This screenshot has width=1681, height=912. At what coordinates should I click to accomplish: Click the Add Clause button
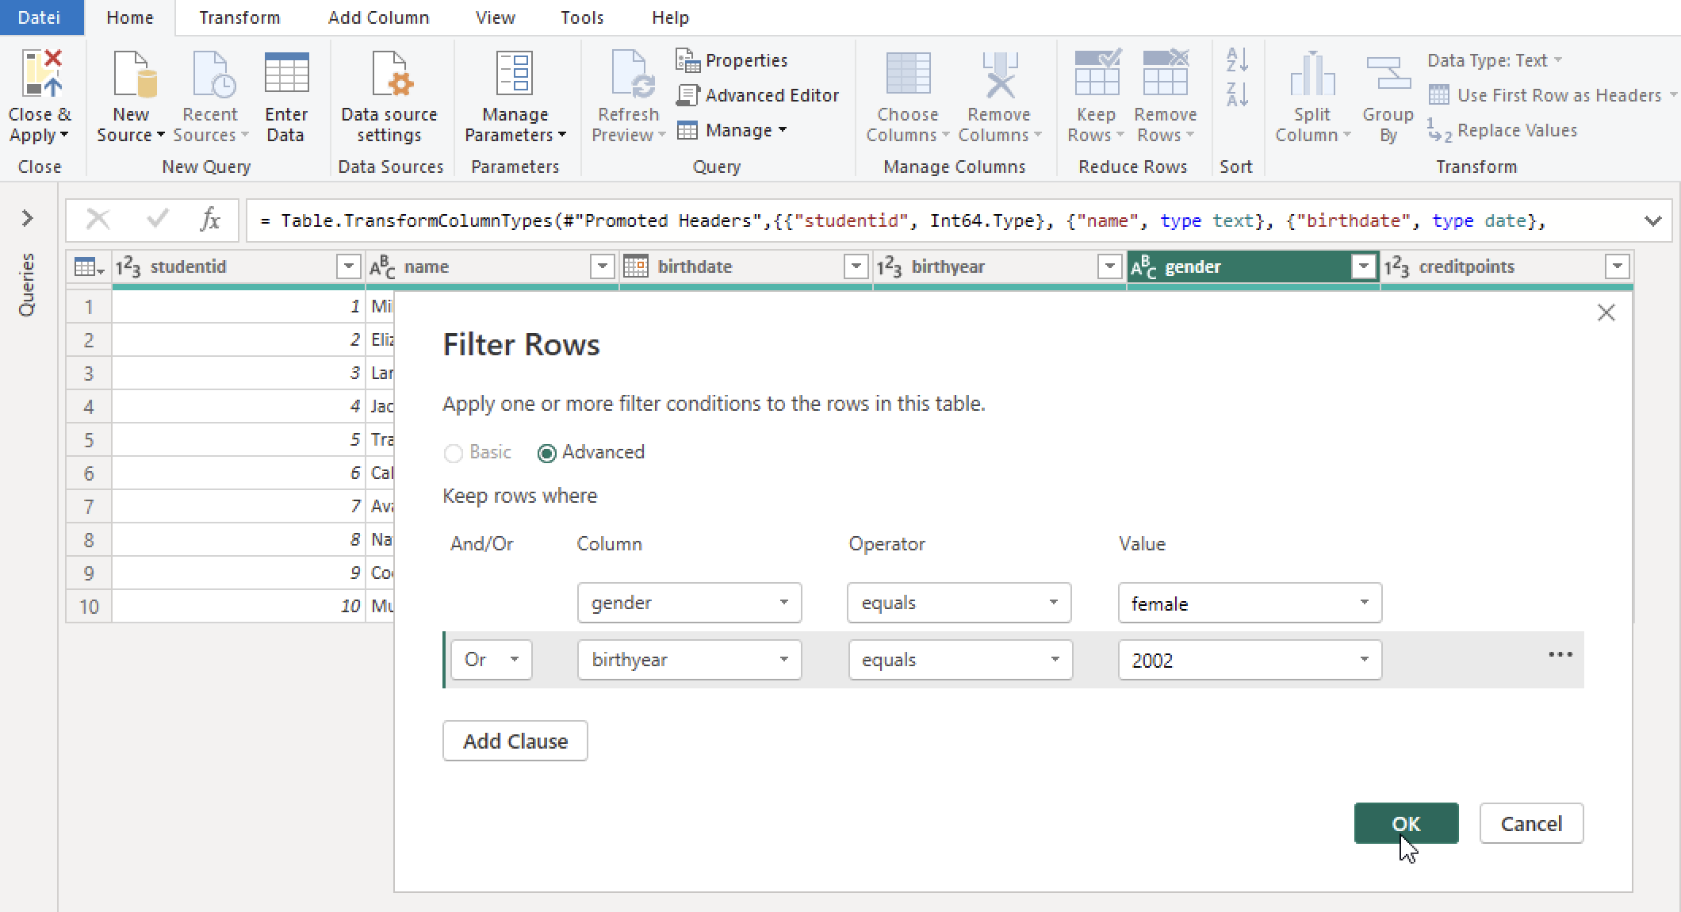pyautogui.click(x=515, y=740)
